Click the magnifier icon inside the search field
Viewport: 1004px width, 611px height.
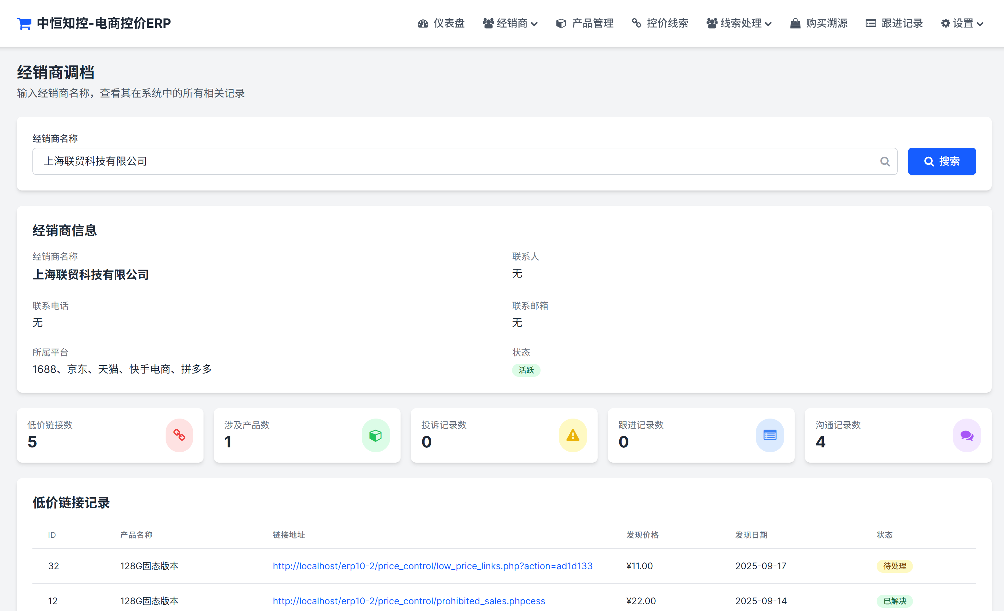[x=885, y=161]
